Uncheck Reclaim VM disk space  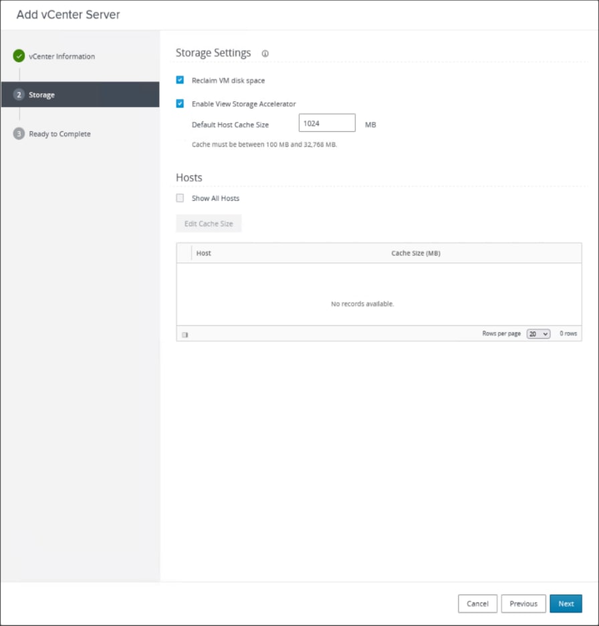[180, 80]
